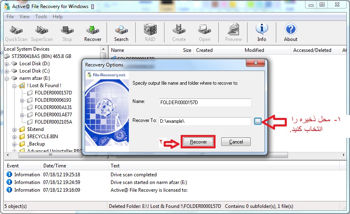350x214 pixels.
Task: Click the Preview toolbar icon
Action: (233, 33)
